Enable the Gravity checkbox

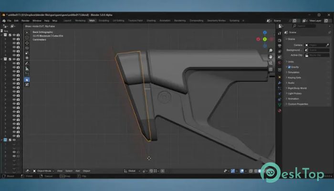pyautogui.click(x=289, y=67)
